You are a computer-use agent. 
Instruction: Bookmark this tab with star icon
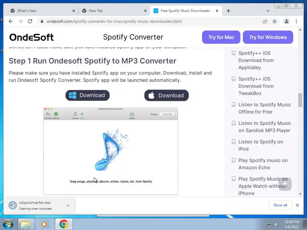tap(275, 21)
